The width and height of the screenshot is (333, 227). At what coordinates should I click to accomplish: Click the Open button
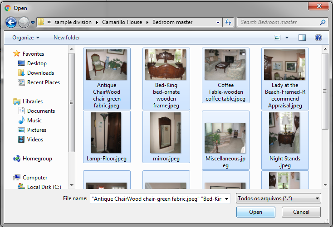(x=256, y=212)
